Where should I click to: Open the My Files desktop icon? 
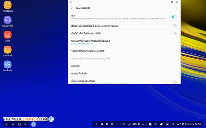click(8, 5)
